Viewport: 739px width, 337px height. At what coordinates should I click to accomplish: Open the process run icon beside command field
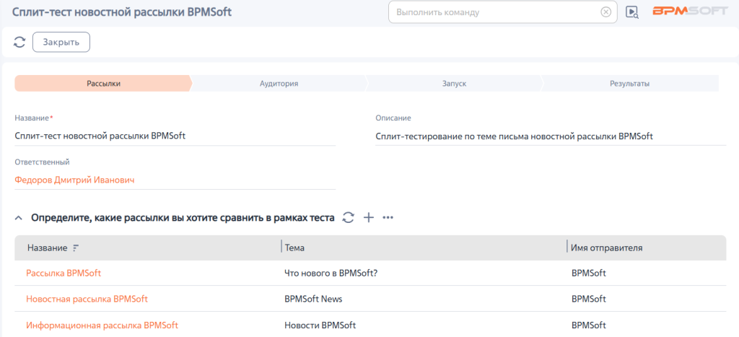[x=632, y=12]
